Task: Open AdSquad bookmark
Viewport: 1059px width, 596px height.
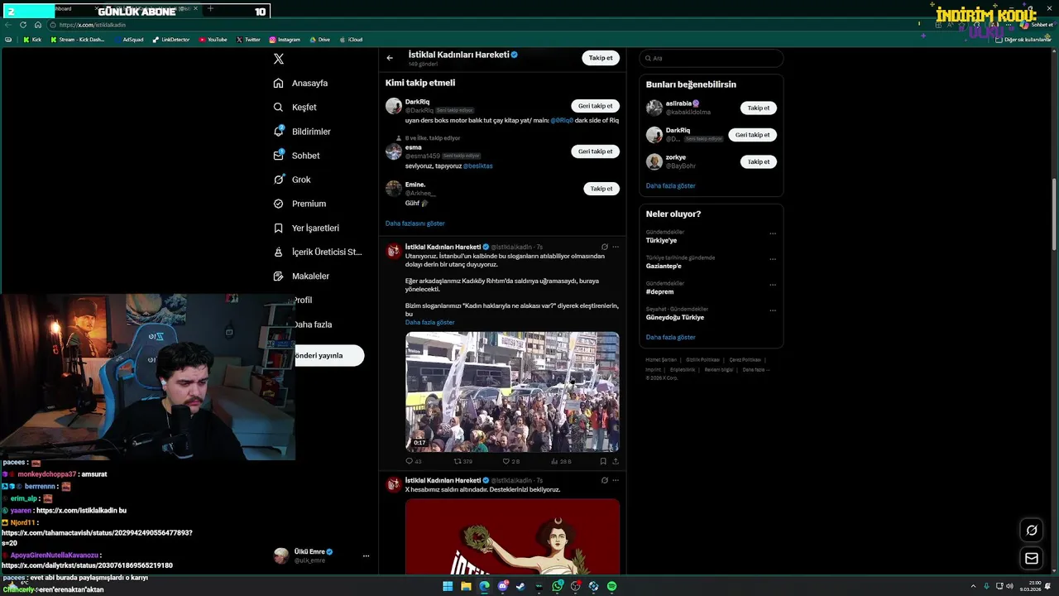Action: coord(128,40)
